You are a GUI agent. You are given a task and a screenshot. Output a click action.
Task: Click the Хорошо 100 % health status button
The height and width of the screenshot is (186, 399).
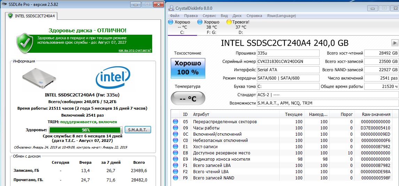[188, 68]
